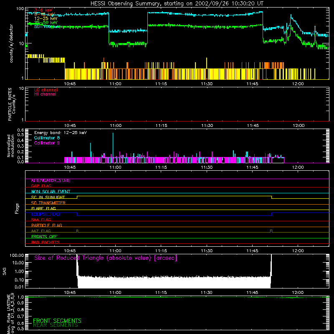Click 11:00 tick under the particle rates plot

click(116, 126)
